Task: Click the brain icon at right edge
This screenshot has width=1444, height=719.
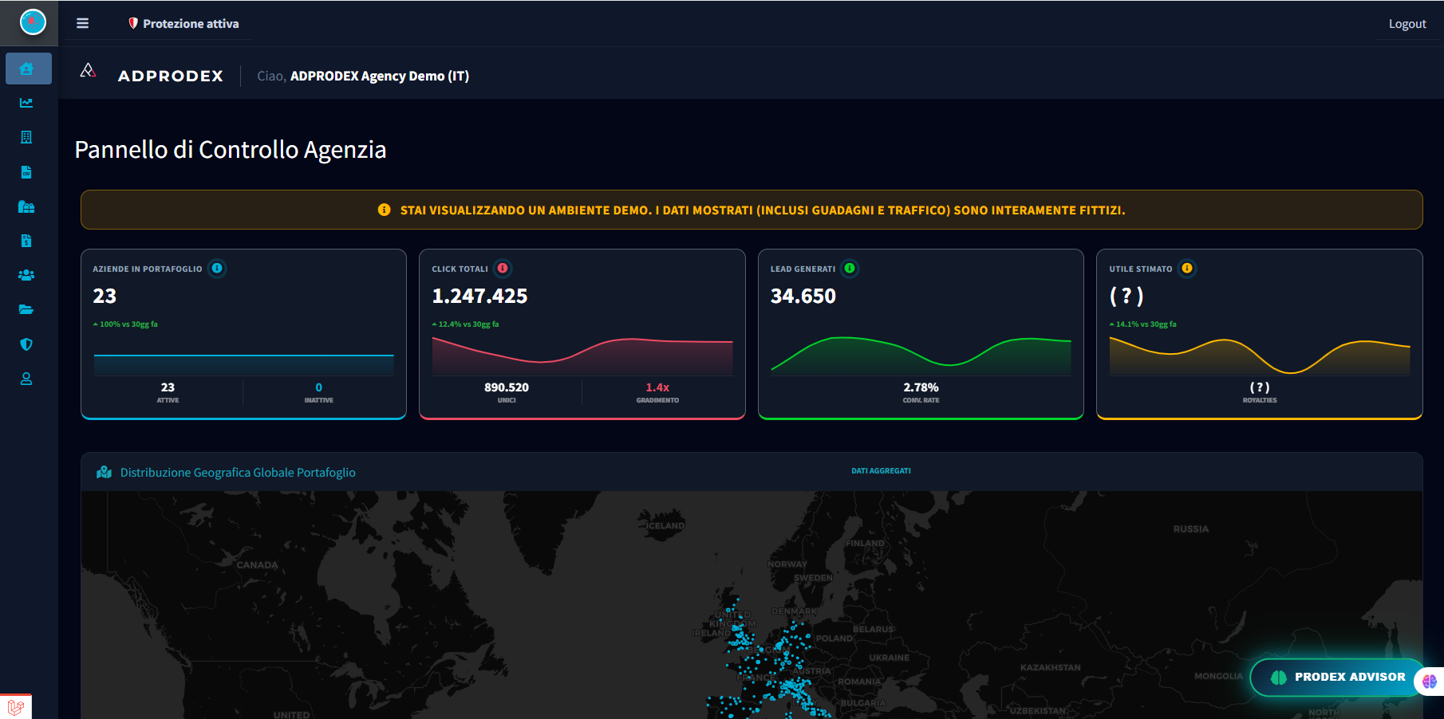Action: (x=1429, y=681)
